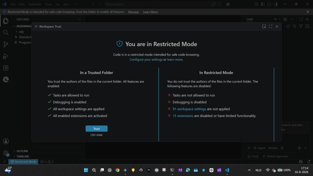Toggle the Secondary Side Bar

coord(276,4)
